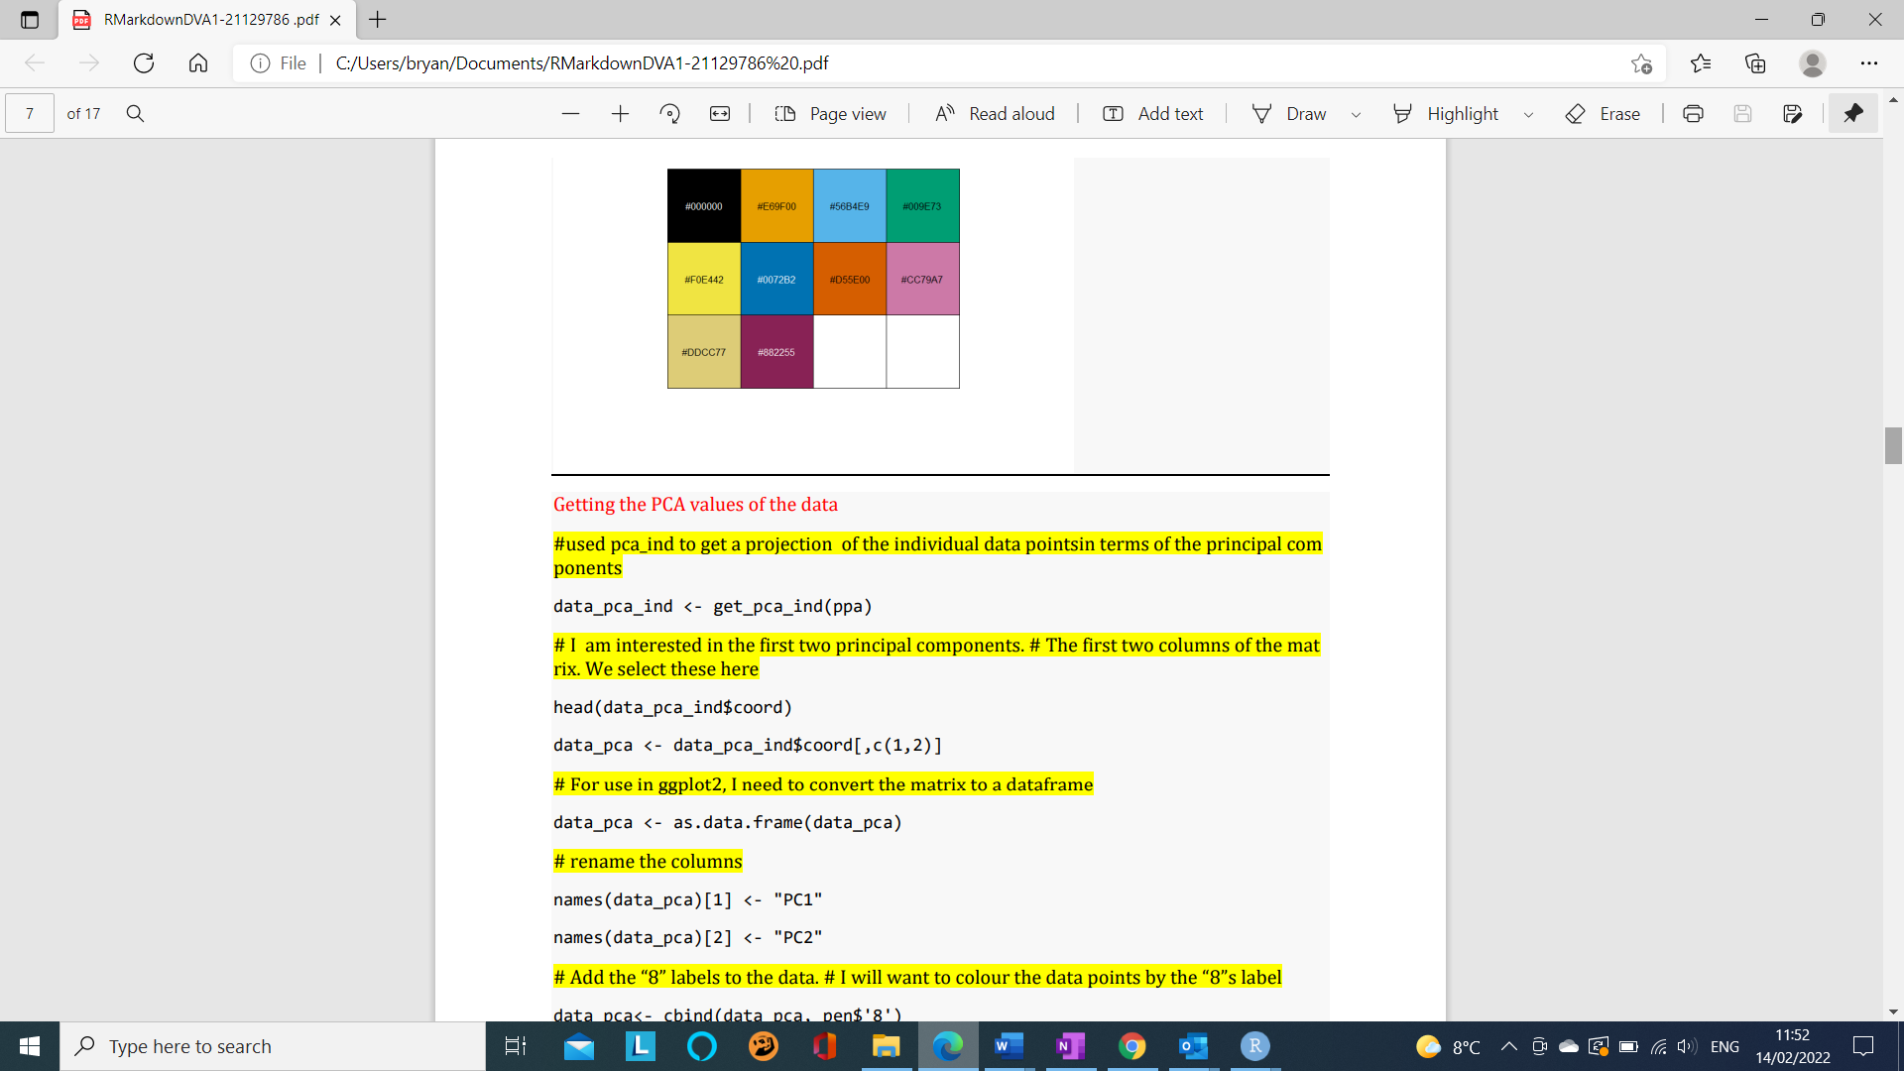Zoom in using the plus icon
The height and width of the screenshot is (1071, 1904).
[x=620, y=114]
